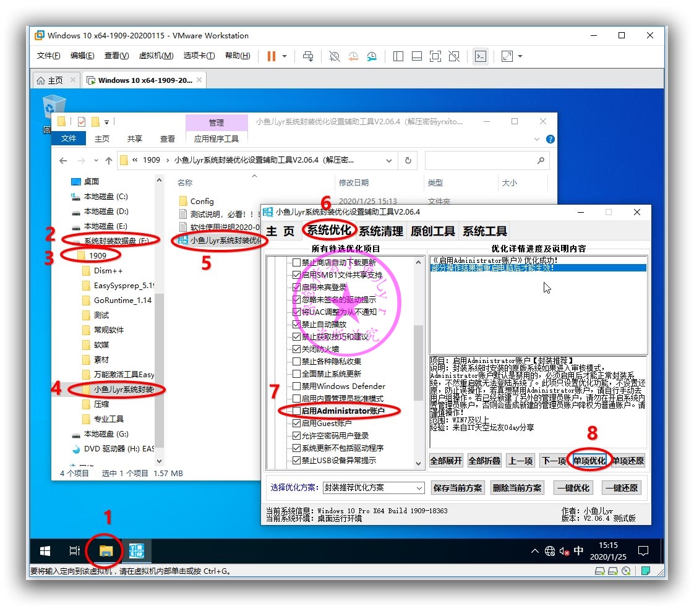Click the Explorer search box
Viewport: 694px width, 606px height.
coord(487,161)
